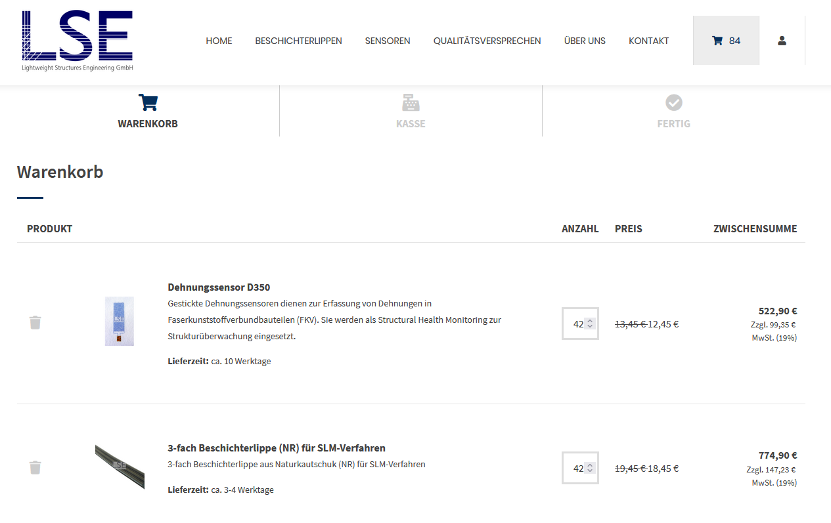
Task: Open the shopping cart showing 84 items
Action: pos(725,40)
